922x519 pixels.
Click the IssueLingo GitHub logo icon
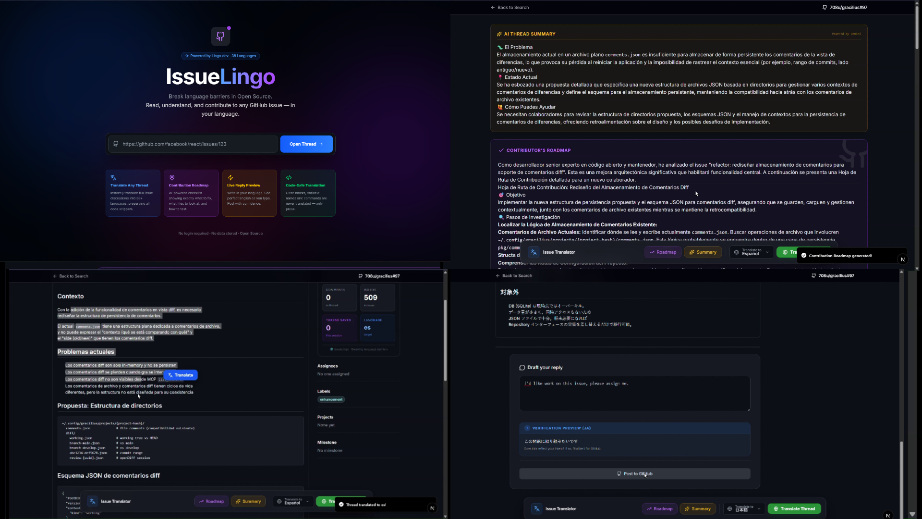click(220, 36)
